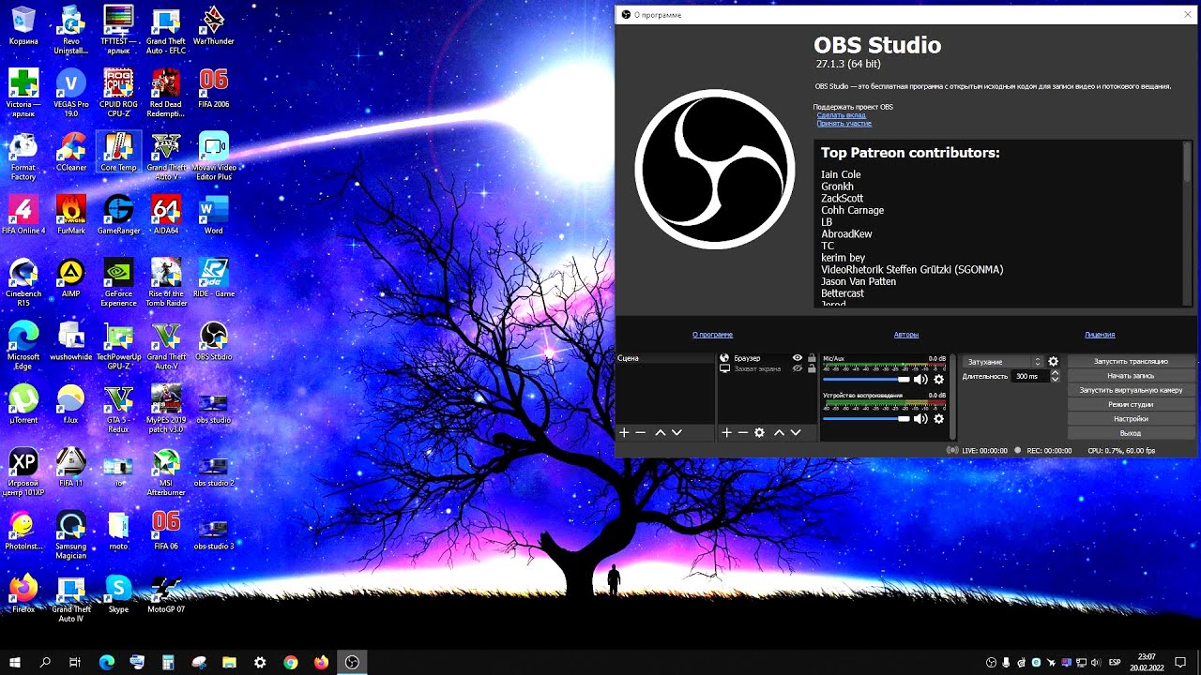1201x675 pixels.
Task: Move the scene up with the arrow
Action: (x=661, y=432)
